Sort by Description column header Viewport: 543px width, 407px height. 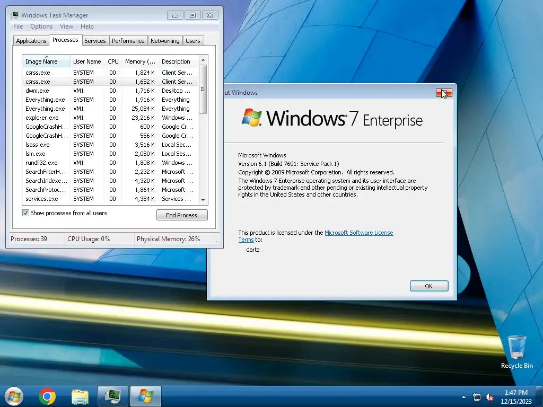(x=178, y=61)
